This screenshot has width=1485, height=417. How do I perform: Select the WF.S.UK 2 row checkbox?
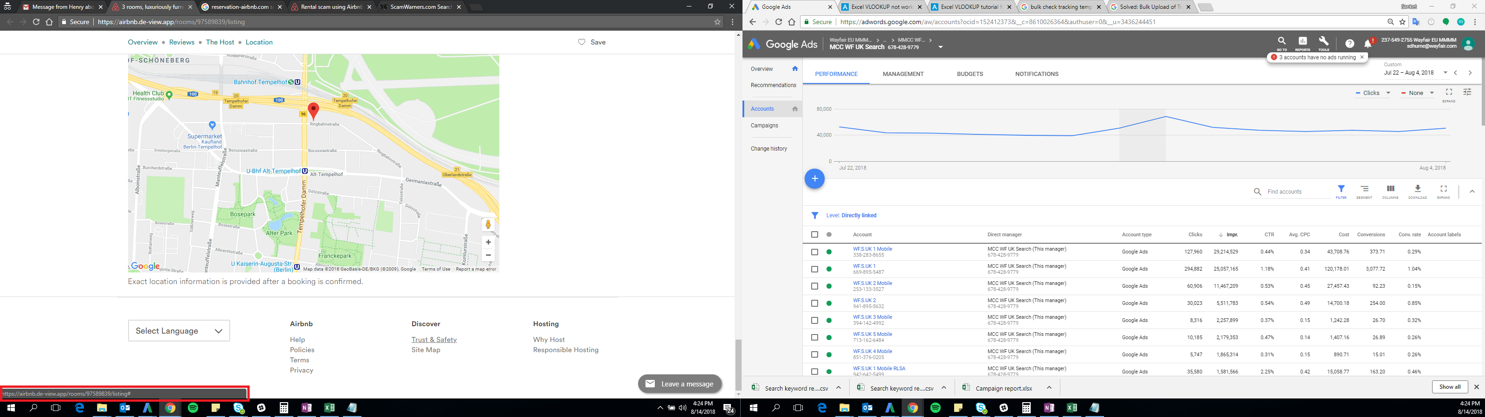pyautogui.click(x=814, y=303)
